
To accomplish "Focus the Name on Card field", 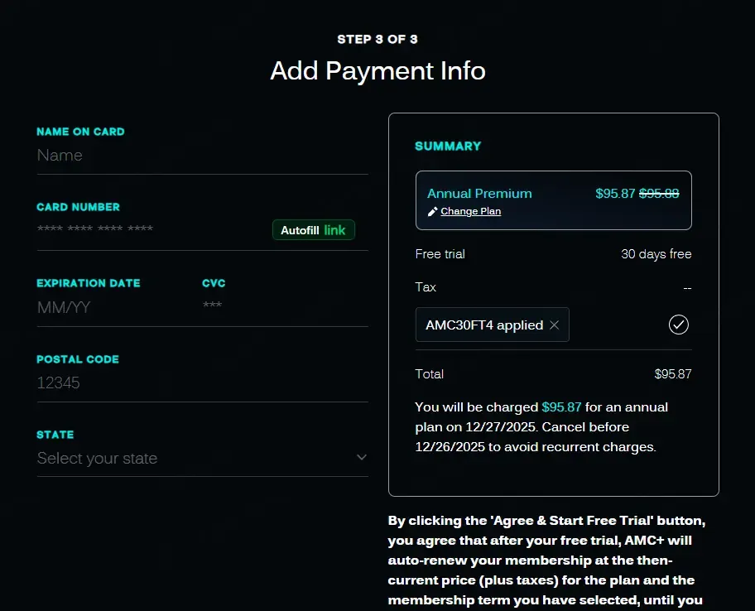I will click(202, 156).
